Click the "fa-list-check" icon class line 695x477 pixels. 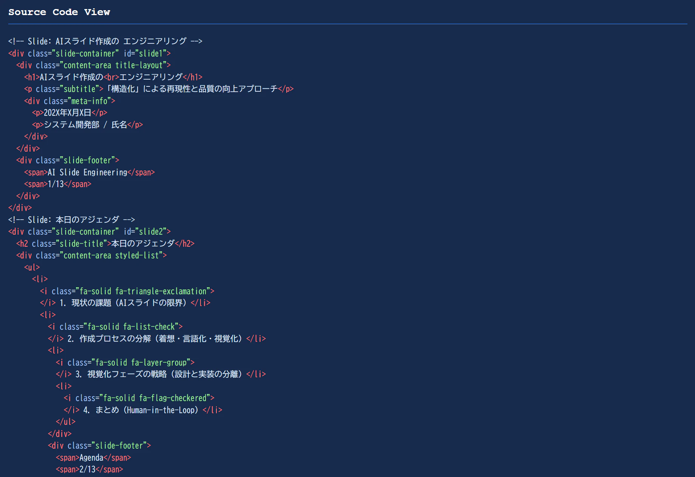[115, 327]
